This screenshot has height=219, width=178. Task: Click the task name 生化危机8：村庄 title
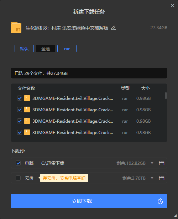click(x=67, y=28)
